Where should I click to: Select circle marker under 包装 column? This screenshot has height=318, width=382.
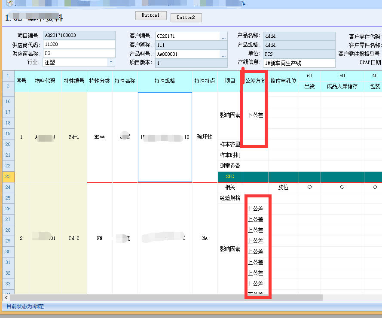click(375, 187)
